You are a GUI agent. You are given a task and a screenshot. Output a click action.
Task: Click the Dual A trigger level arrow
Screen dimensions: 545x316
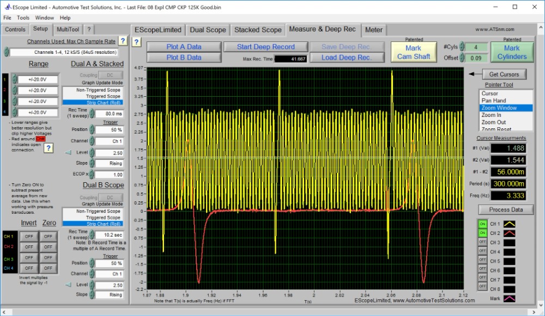pyautogui.click(x=68, y=153)
